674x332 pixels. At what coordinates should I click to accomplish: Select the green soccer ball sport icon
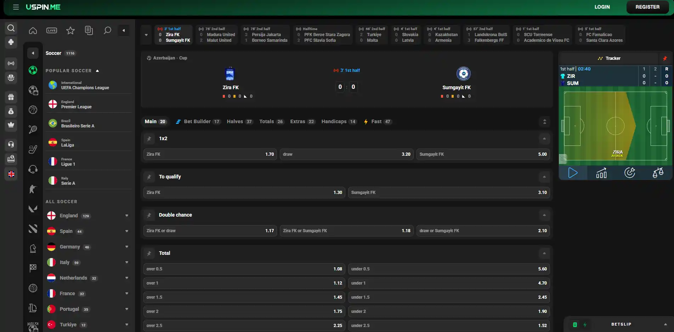pyautogui.click(x=33, y=70)
